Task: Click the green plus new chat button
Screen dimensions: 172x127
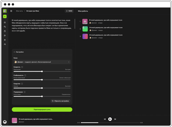Action: [x=5, y=17]
